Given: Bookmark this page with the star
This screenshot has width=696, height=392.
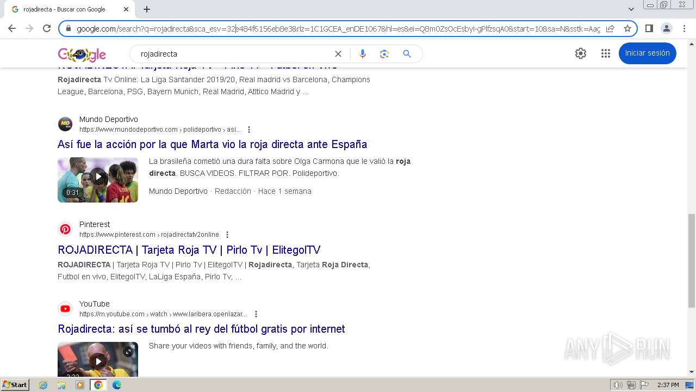Looking at the screenshot, I should click(627, 28).
